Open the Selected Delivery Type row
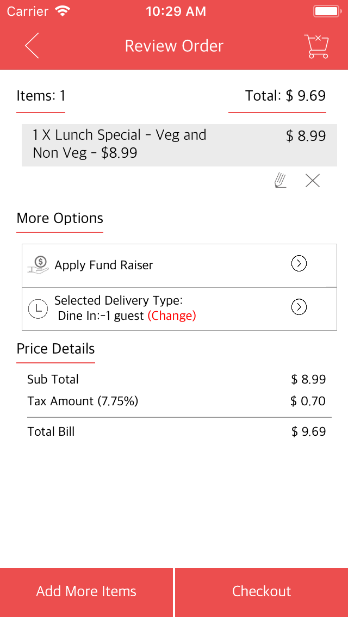 [x=120, y=308]
